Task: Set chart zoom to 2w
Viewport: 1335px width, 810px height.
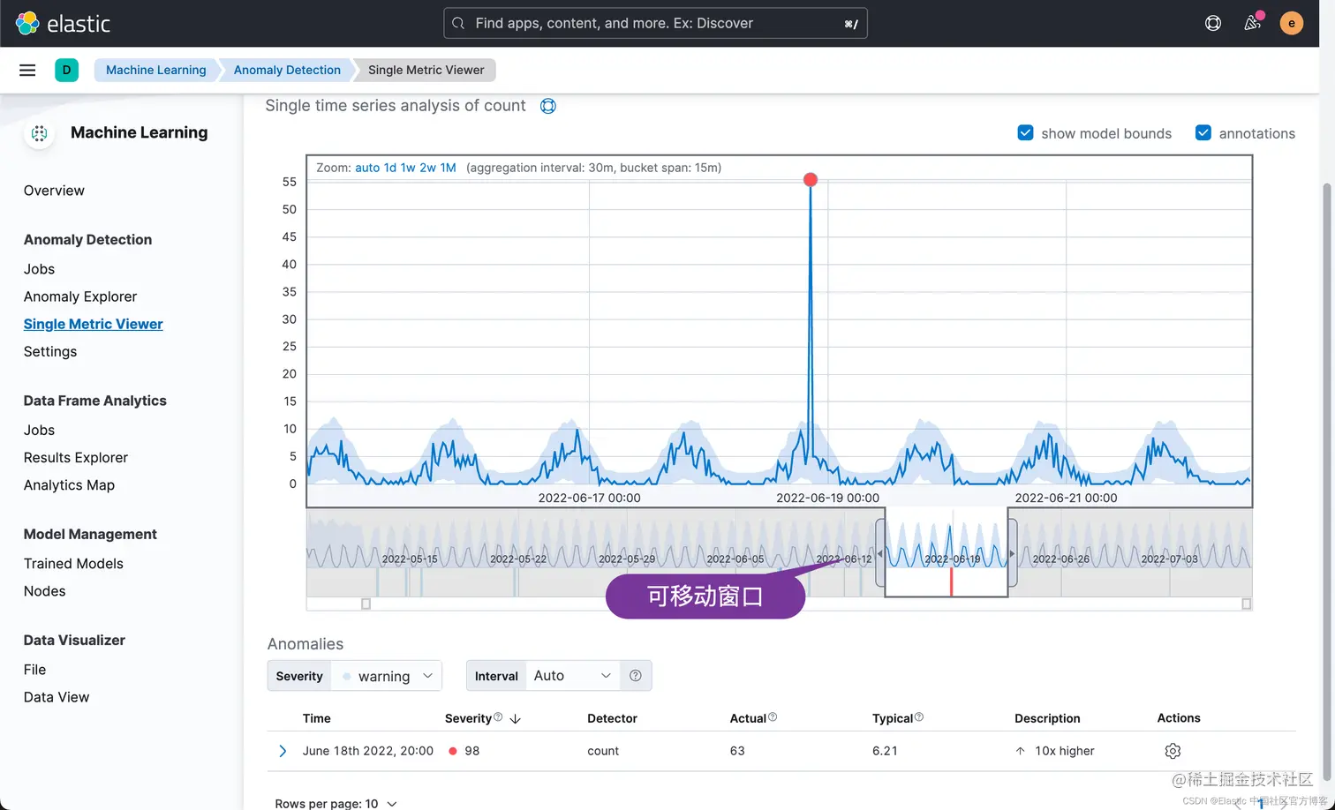Action: (x=427, y=168)
